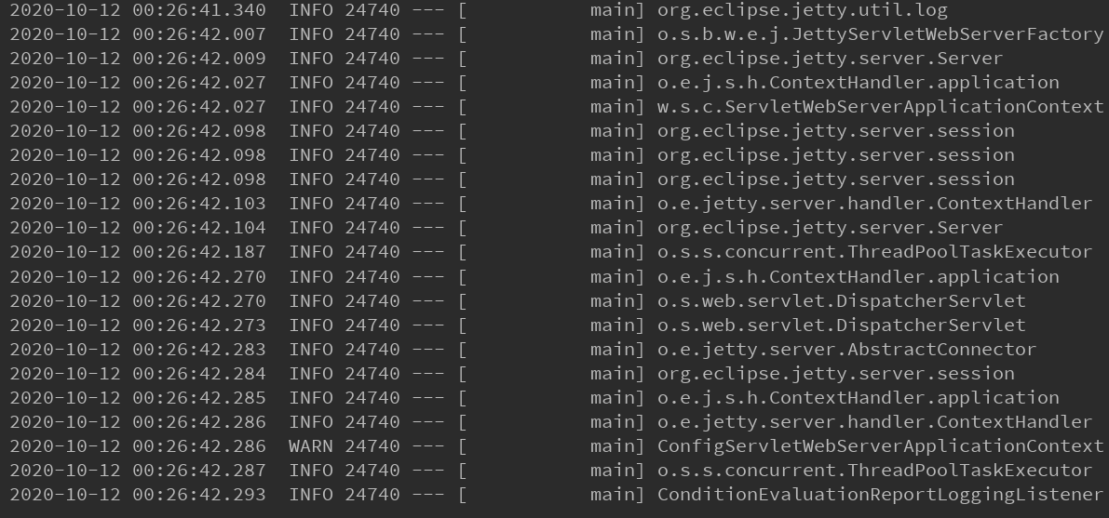Click timestamp 00:26:42.009 Server line
This screenshot has width=1109, height=518.
click(198, 58)
